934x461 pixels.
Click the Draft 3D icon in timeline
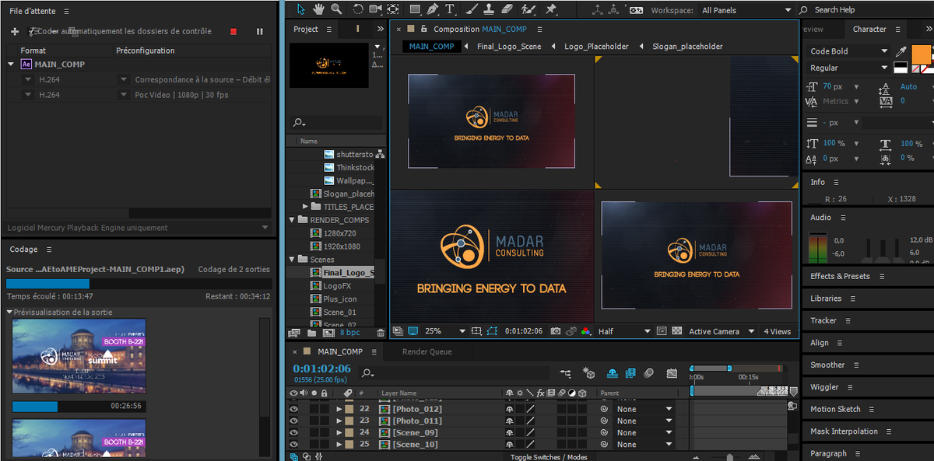[x=589, y=374]
